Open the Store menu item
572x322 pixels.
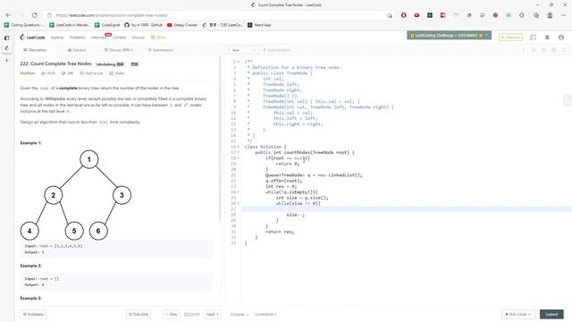[x=159, y=38]
